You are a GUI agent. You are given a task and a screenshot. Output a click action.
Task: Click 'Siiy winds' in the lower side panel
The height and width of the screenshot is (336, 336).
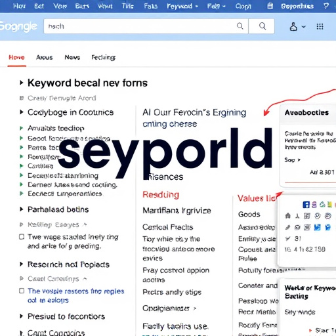tap(300, 312)
